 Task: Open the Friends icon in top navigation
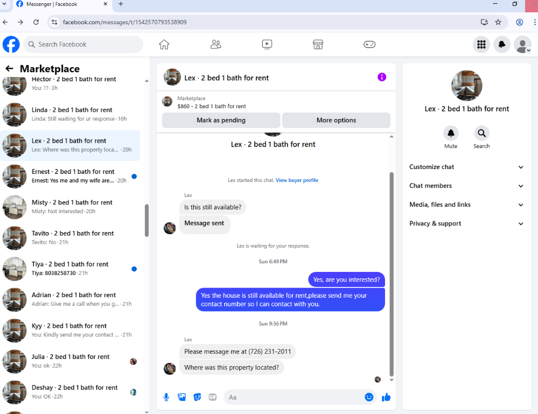215,44
